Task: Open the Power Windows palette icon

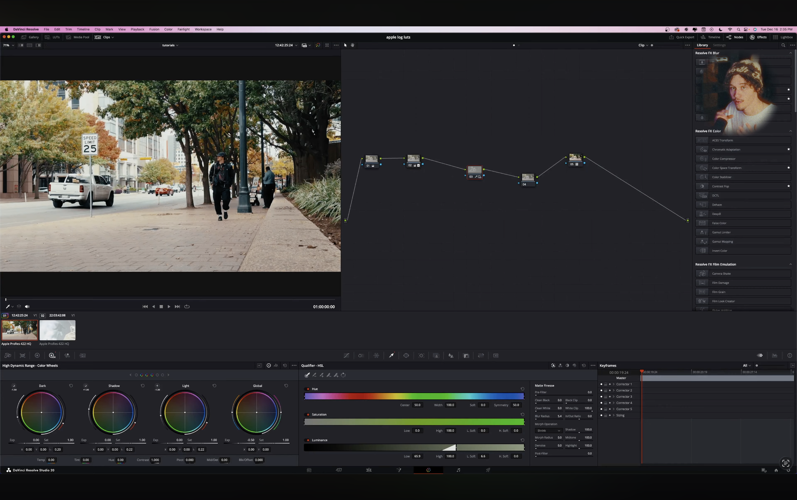Action: click(x=406, y=356)
